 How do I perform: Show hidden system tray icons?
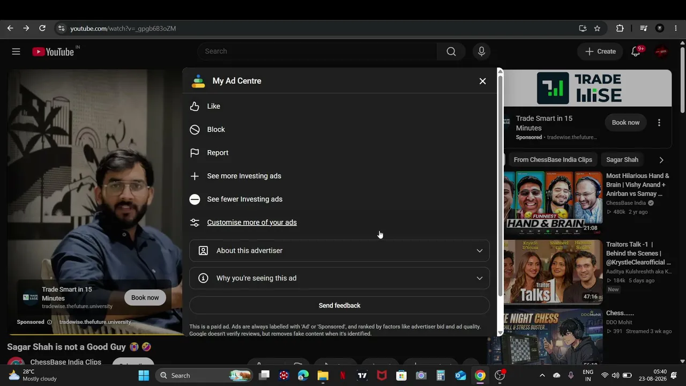point(542,375)
